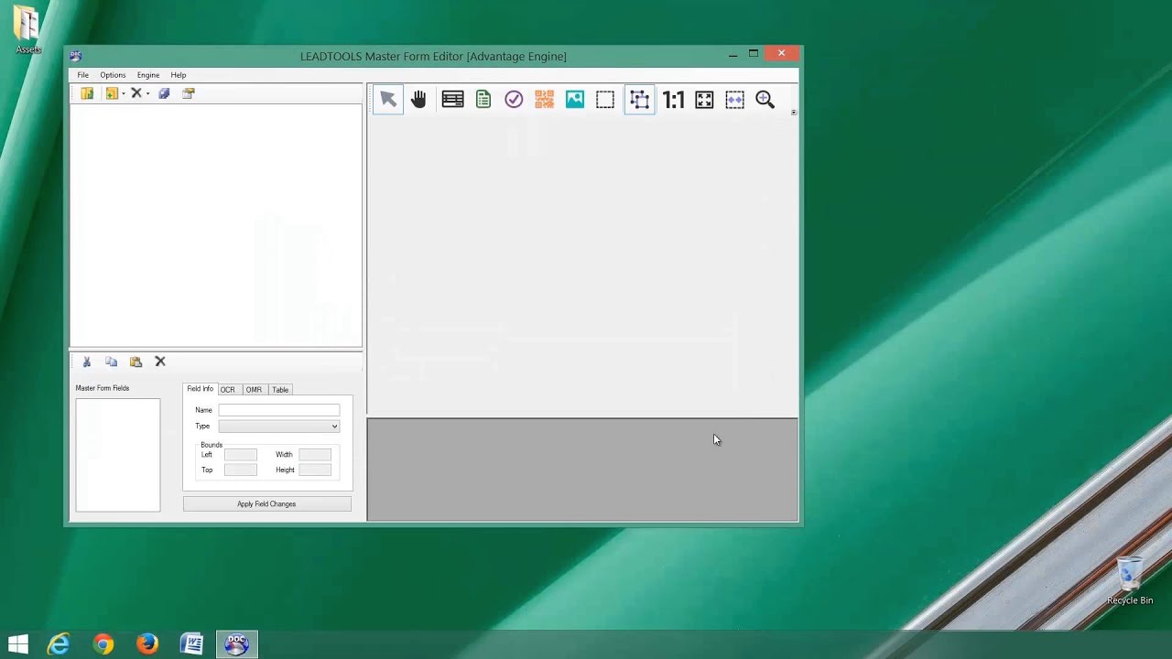
Task: Switch to the OCR tab
Action: click(x=227, y=390)
